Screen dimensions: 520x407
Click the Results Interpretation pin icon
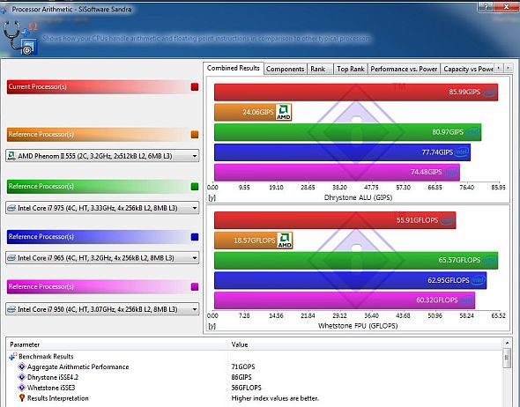click(22, 397)
